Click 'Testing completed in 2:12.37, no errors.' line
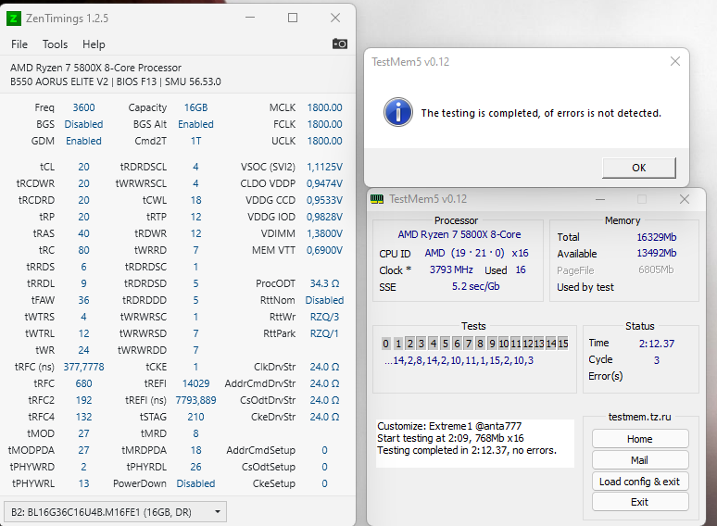 coord(467,450)
